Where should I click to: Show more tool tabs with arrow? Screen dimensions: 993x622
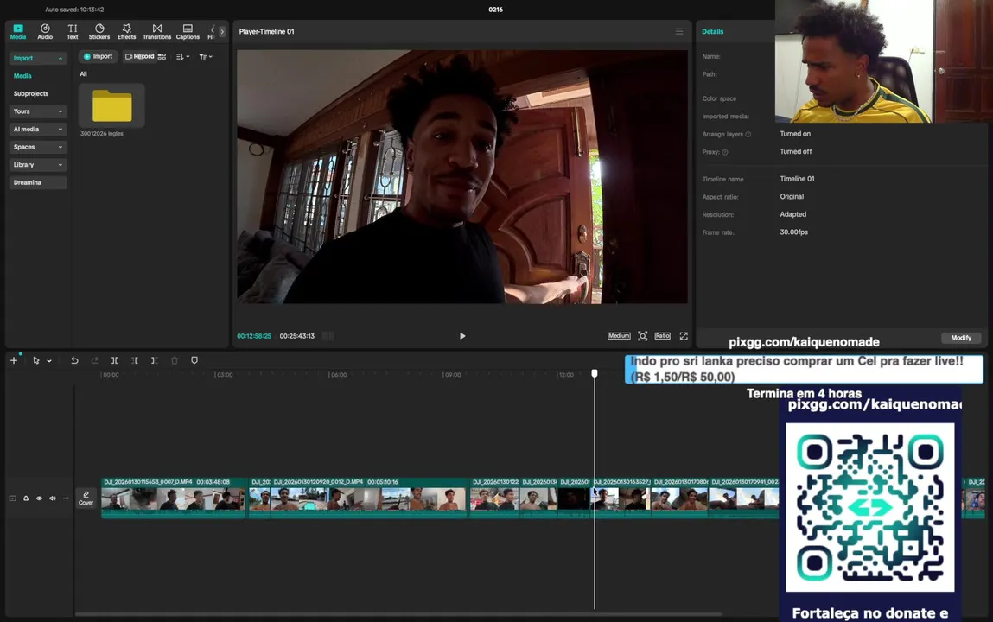(221, 32)
